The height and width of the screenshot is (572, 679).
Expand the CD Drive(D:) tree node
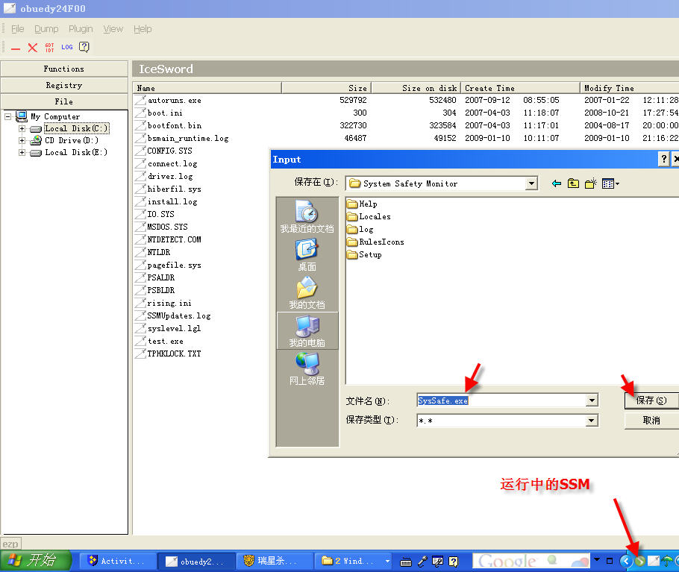pos(22,140)
